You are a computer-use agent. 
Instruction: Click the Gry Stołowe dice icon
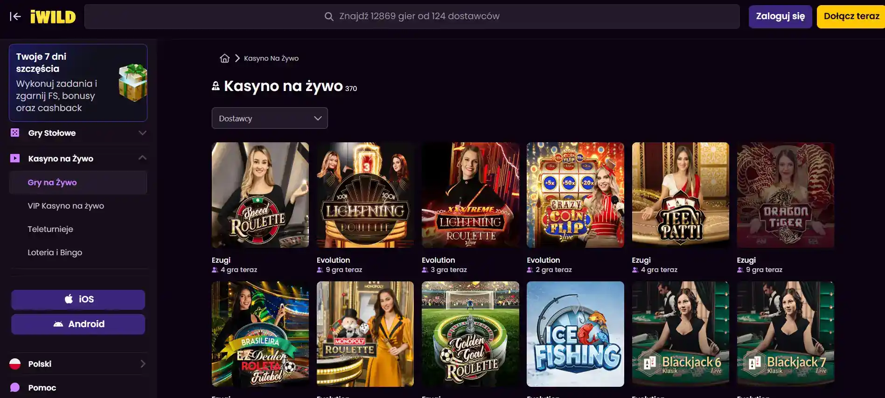pyautogui.click(x=15, y=133)
